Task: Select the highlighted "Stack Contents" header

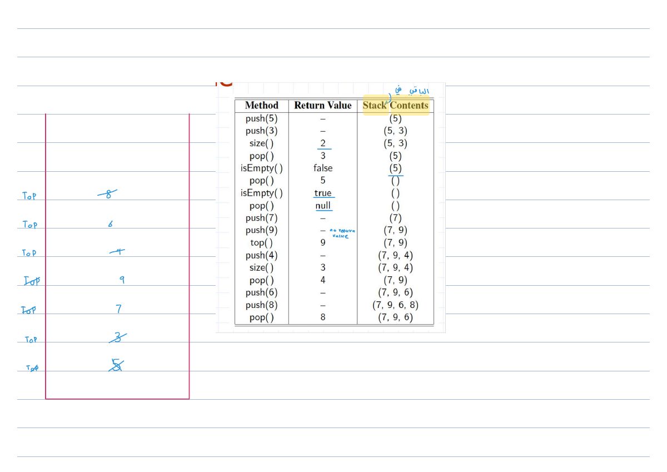Action: (x=396, y=105)
